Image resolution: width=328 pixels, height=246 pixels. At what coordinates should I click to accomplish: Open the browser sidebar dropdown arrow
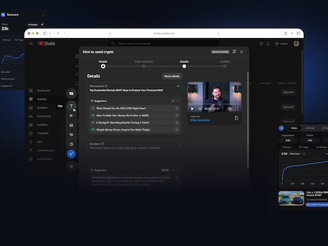[50, 33]
